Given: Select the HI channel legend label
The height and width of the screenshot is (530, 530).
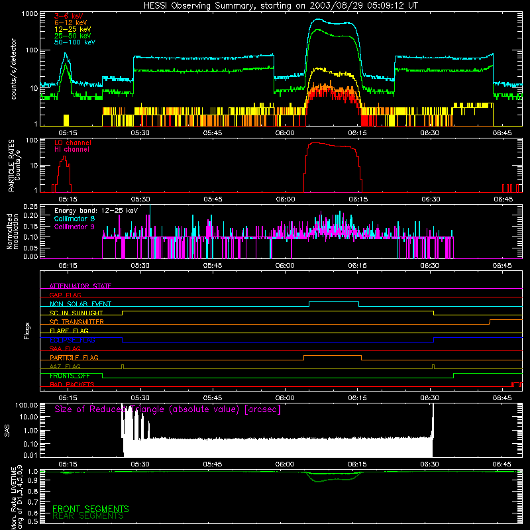Looking at the screenshot, I should click(x=72, y=150).
